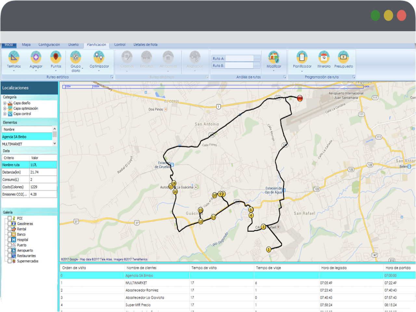Click the green window control circle
This screenshot has width=416, height=312.
pos(375,15)
